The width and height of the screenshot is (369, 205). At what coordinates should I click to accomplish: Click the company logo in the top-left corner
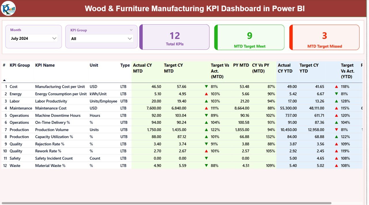pos(8,8)
